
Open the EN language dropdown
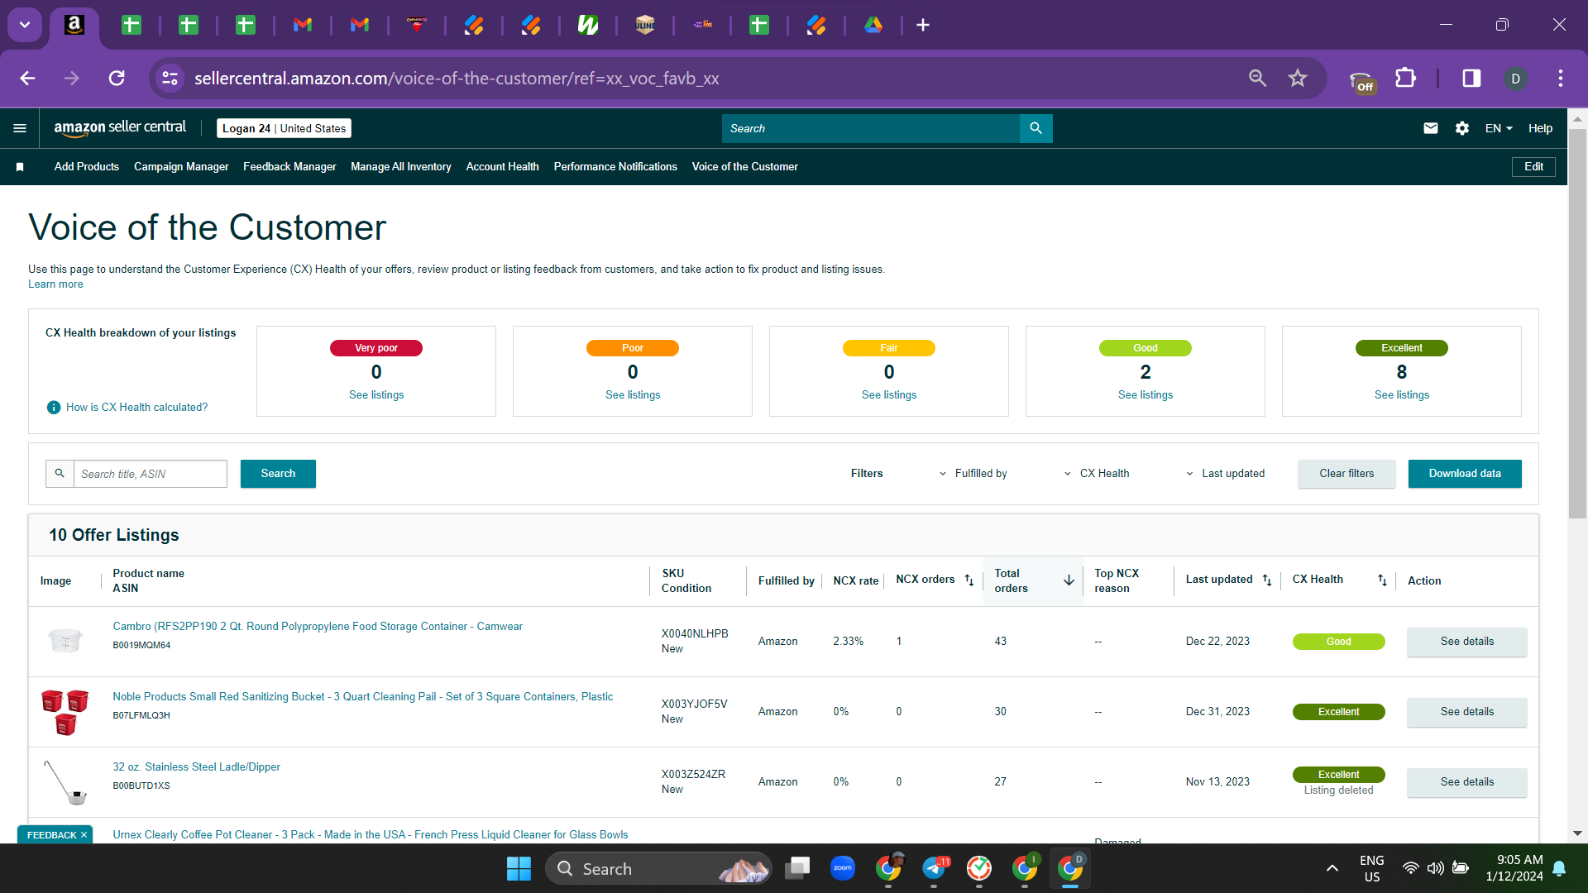[x=1499, y=128]
